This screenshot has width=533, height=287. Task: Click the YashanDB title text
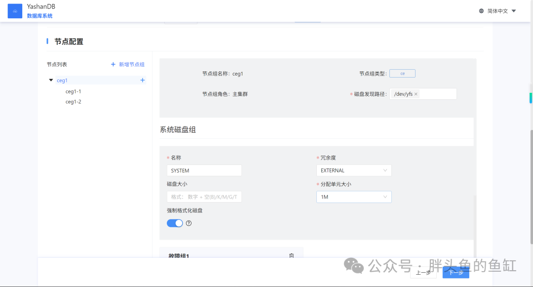pos(41,6)
